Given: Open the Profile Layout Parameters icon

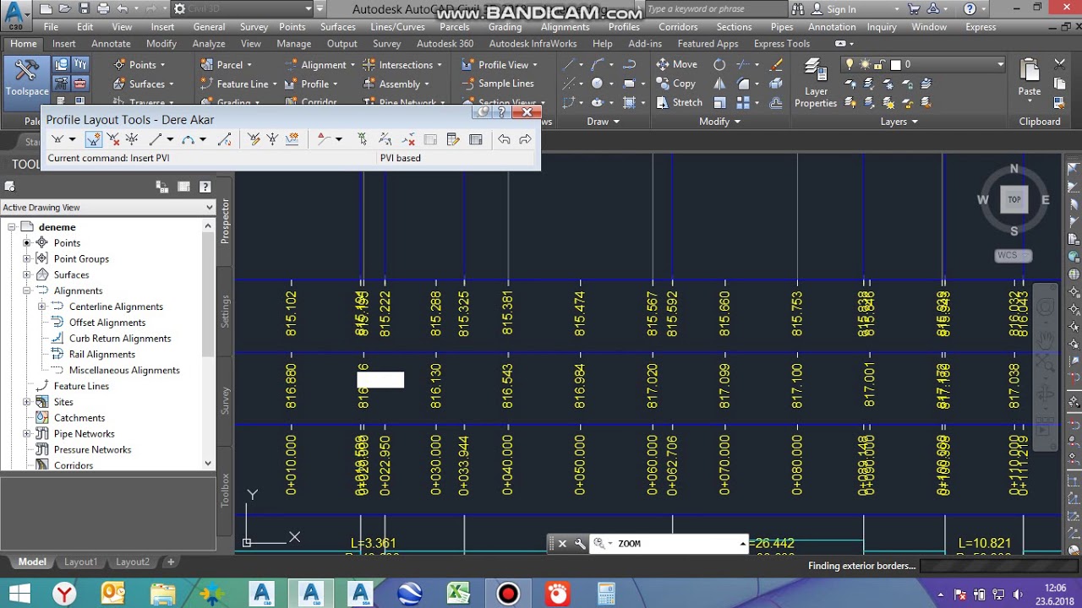Looking at the screenshot, I should pos(453,139).
